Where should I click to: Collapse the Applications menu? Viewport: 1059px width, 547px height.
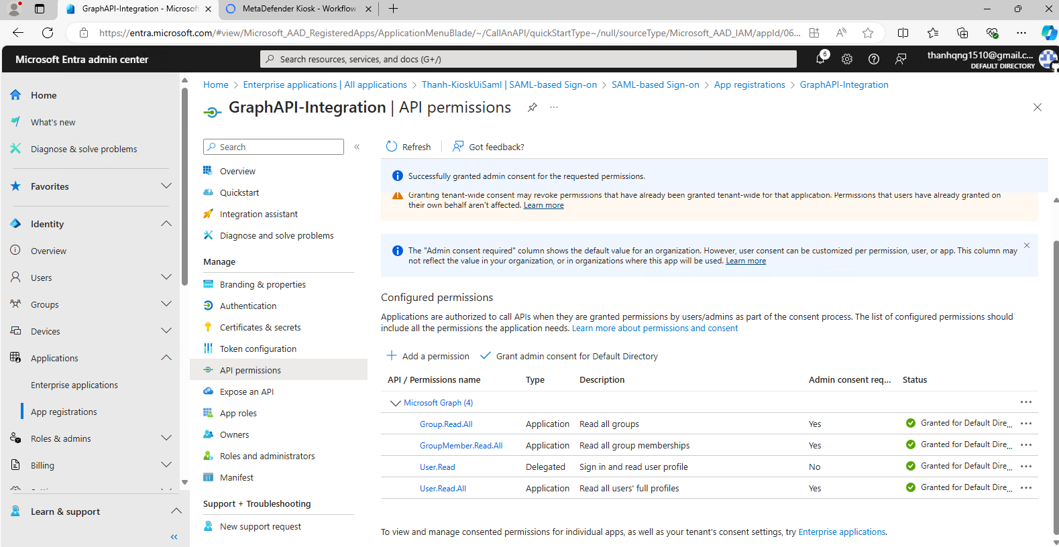[166, 357]
